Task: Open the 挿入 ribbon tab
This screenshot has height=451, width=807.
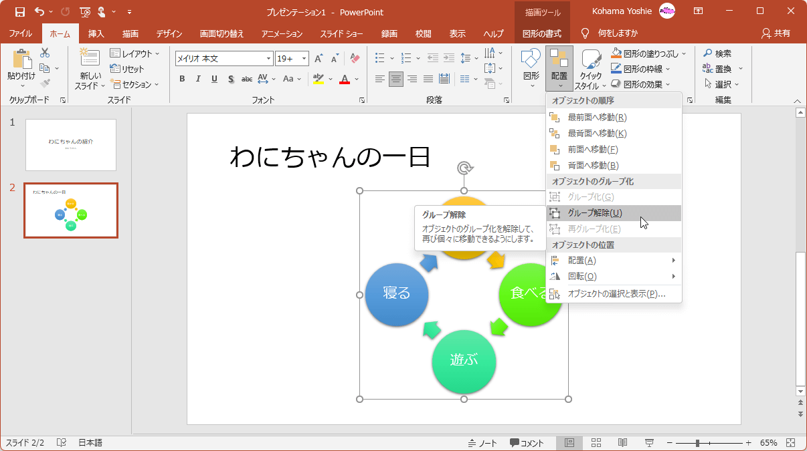Action: (x=96, y=33)
